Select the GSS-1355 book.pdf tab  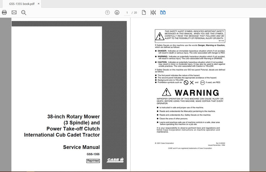click(x=22, y=4)
